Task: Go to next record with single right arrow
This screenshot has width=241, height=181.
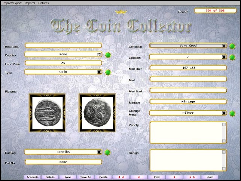Action: click(x=174, y=177)
